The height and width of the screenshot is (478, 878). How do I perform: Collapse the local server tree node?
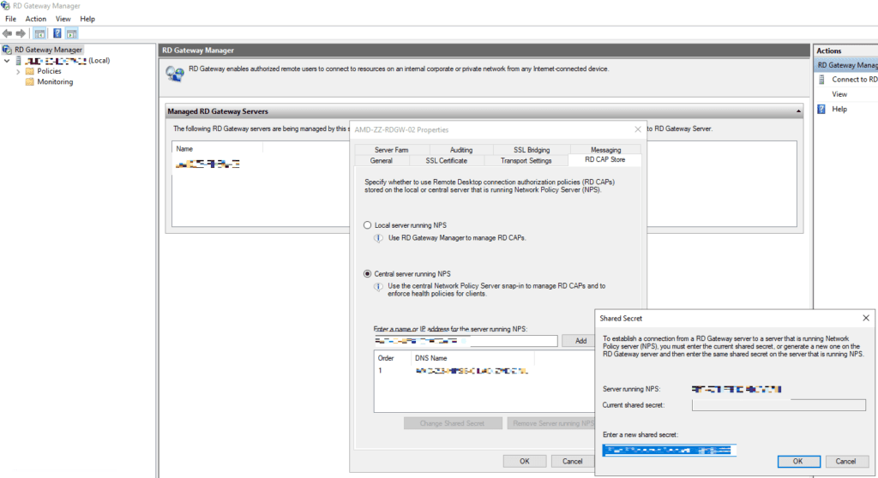7,61
